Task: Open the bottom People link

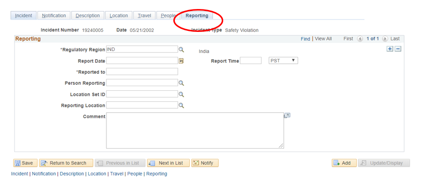Action: click(x=135, y=174)
